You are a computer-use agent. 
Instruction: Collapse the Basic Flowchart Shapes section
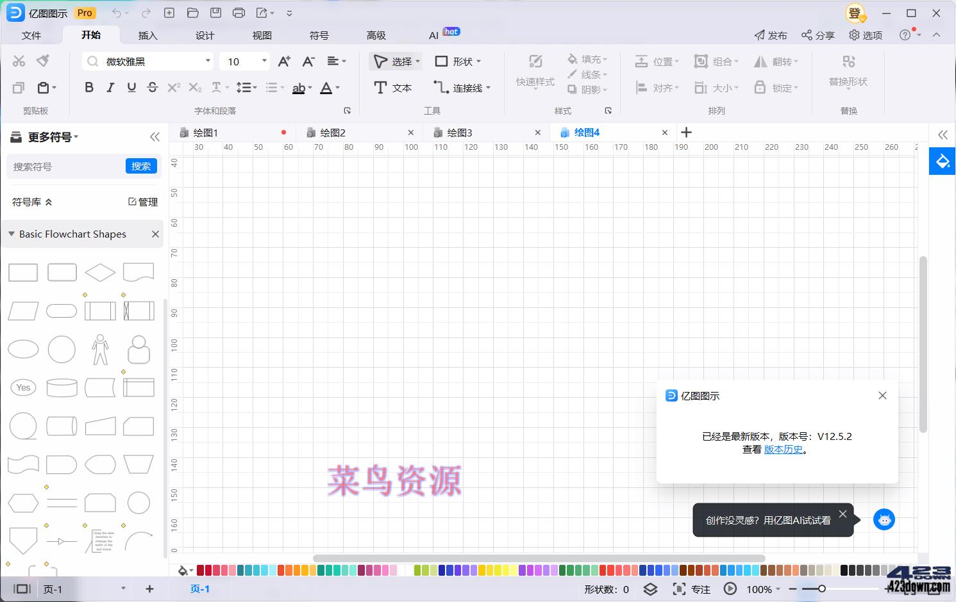[11, 234]
